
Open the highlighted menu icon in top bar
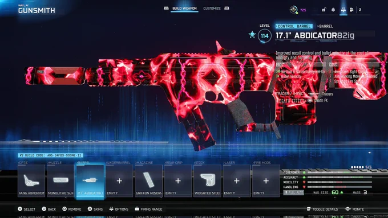pyautogui.click(x=343, y=10)
